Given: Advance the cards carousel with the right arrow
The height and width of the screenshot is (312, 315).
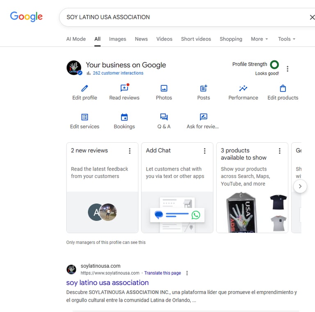Looking at the screenshot, I should click(300, 186).
